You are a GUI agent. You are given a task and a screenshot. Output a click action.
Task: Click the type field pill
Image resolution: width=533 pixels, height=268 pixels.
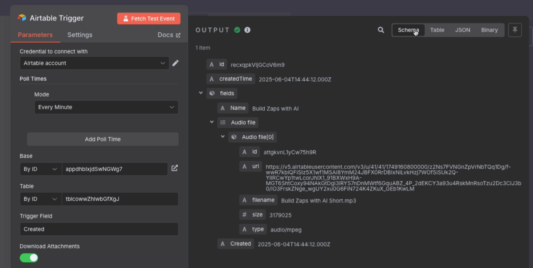(253, 229)
